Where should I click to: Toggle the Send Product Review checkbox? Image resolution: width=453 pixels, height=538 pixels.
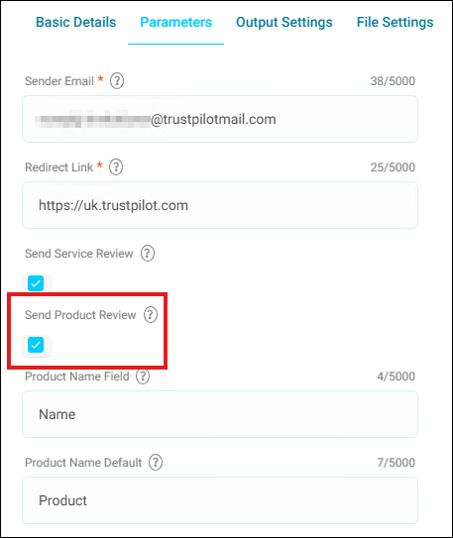point(36,345)
